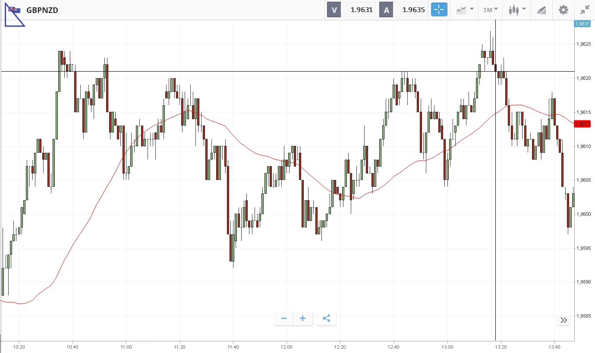Click the 12:00 time axis label
The image size is (595, 353).
(286, 347)
